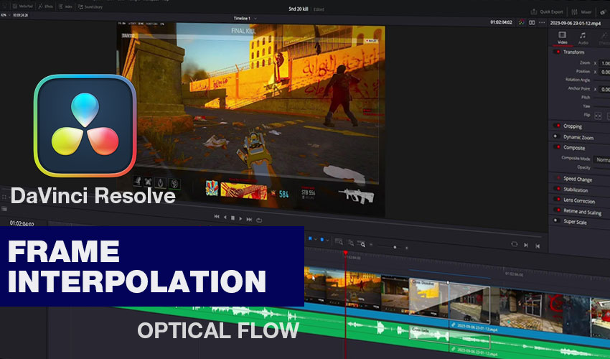Collapse the Composite section header

point(574,148)
